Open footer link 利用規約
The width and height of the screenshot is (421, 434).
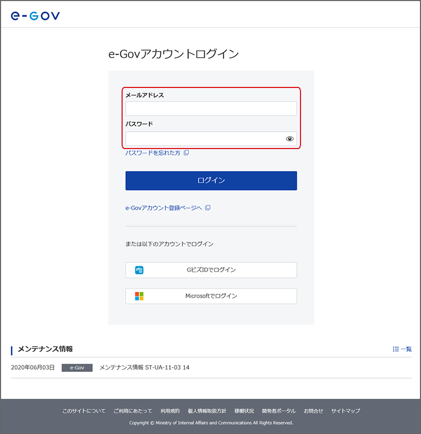click(x=170, y=411)
